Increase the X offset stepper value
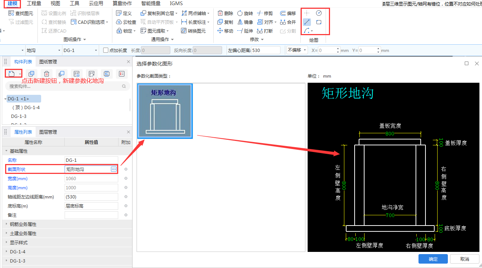 point(338,49)
